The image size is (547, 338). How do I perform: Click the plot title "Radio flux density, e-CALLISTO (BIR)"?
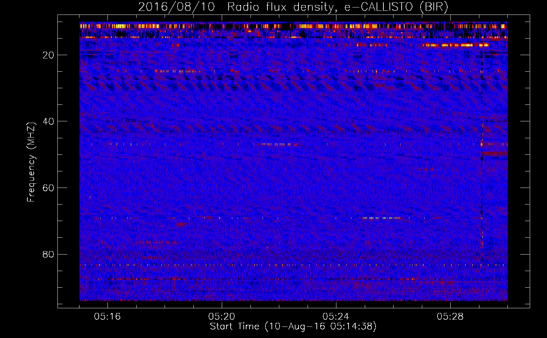(338, 7)
